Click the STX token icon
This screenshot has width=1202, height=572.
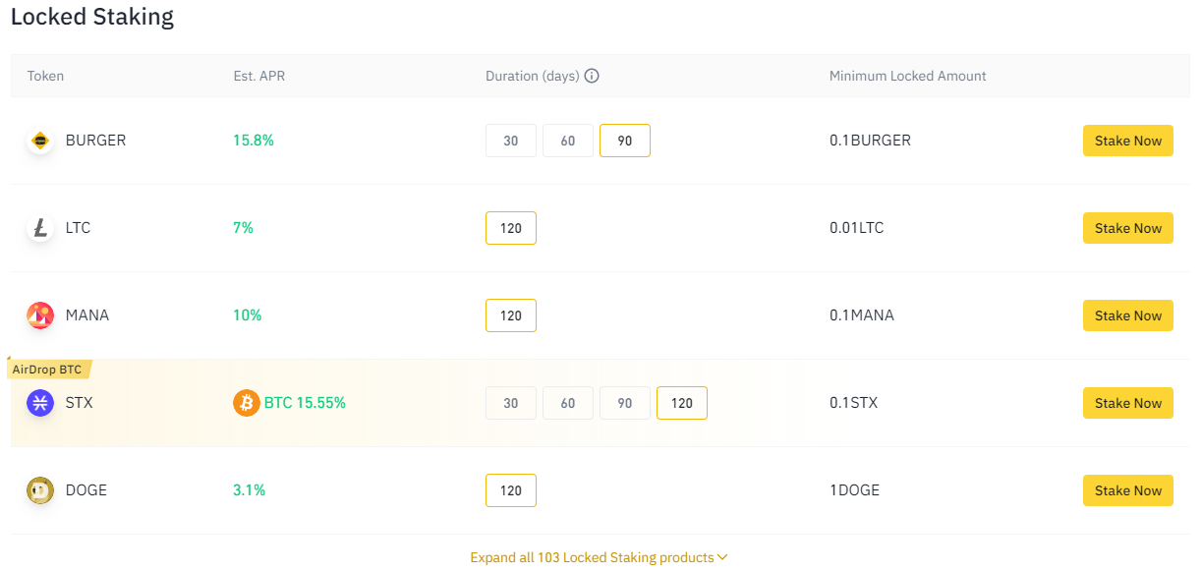coord(40,403)
